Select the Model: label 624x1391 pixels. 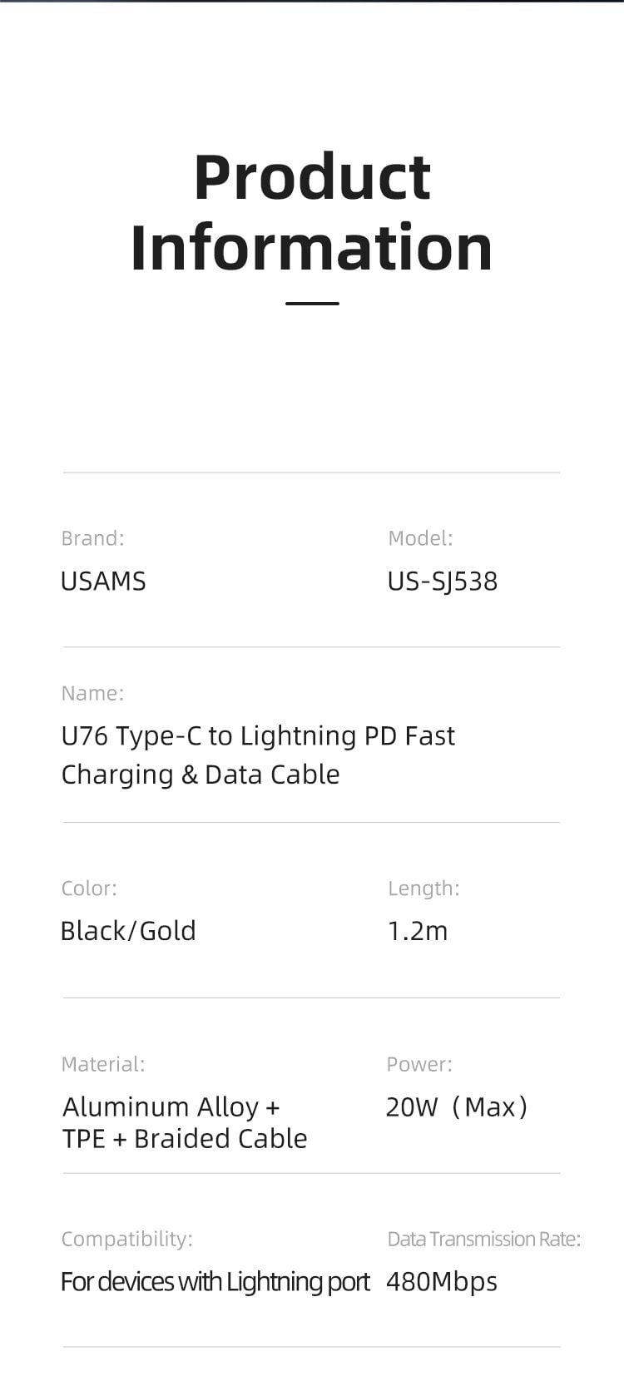click(420, 538)
